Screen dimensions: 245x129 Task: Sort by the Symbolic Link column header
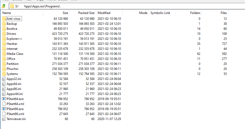[x=162, y=13]
